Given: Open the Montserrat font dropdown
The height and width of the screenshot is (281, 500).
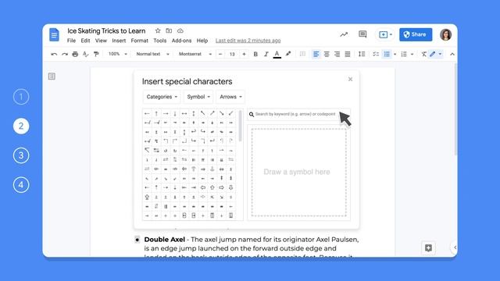Looking at the screenshot, I should coord(195,54).
